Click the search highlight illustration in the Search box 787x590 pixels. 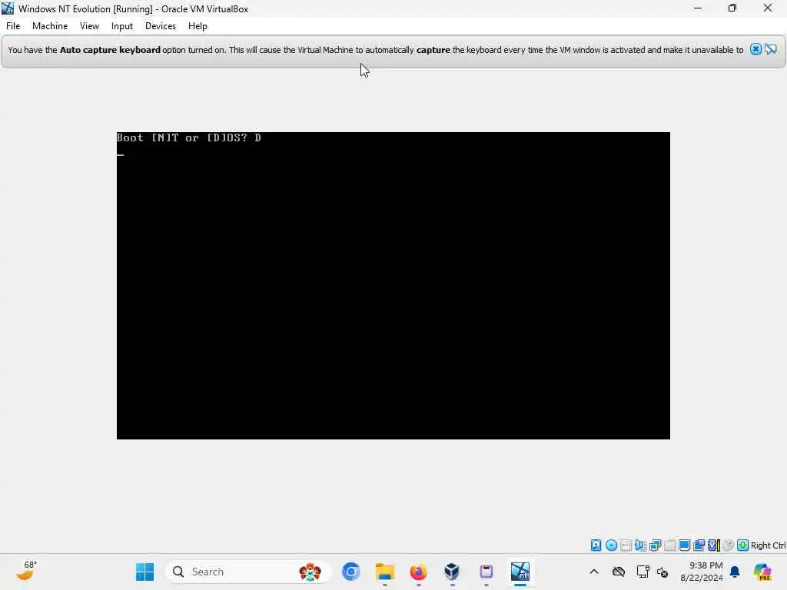pos(310,572)
